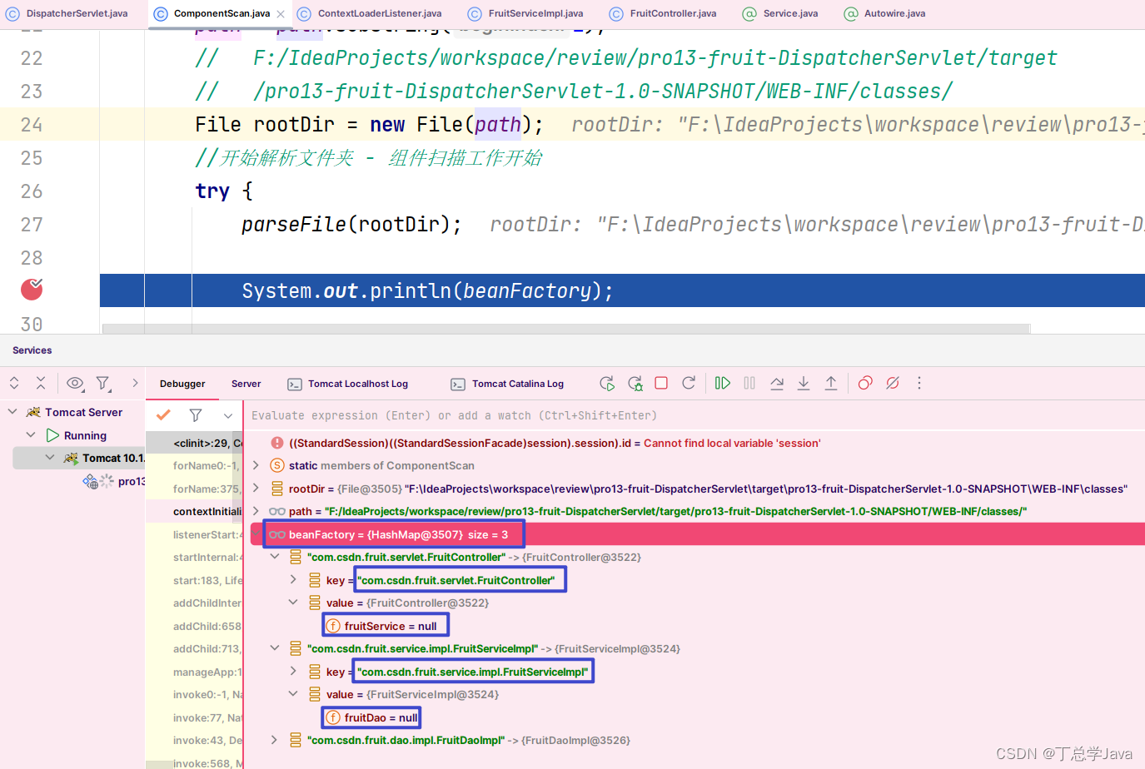1145x769 pixels.
Task: Select the Server tab
Action: tap(246, 384)
